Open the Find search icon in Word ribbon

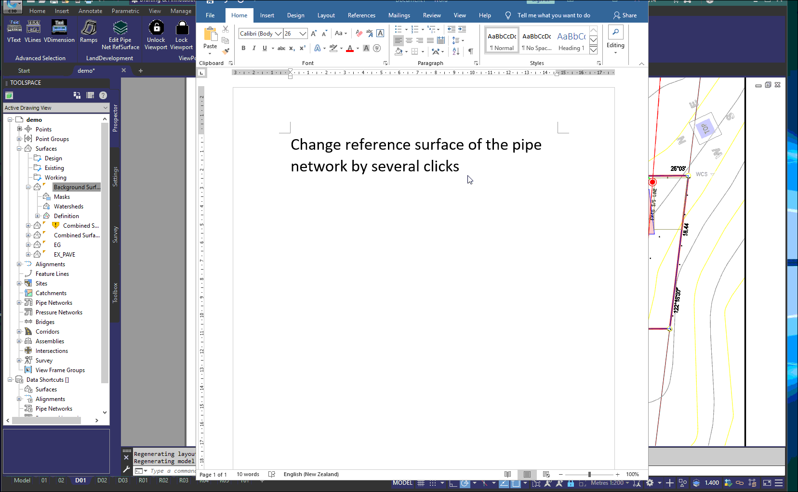pyautogui.click(x=615, y=32)
